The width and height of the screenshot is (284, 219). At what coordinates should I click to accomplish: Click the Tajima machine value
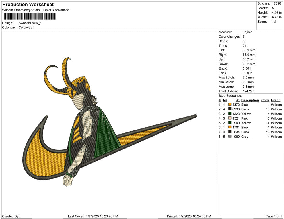247,32
